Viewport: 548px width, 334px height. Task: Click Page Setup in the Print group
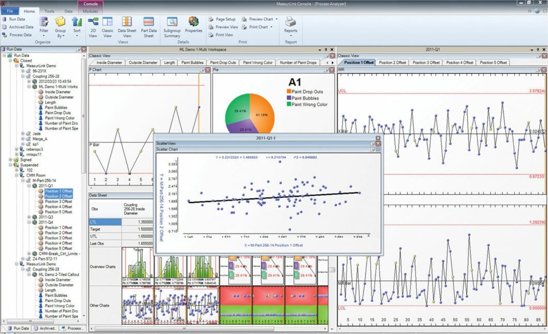pos(222,19)
